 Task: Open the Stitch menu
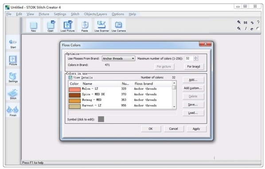[75, 14]
